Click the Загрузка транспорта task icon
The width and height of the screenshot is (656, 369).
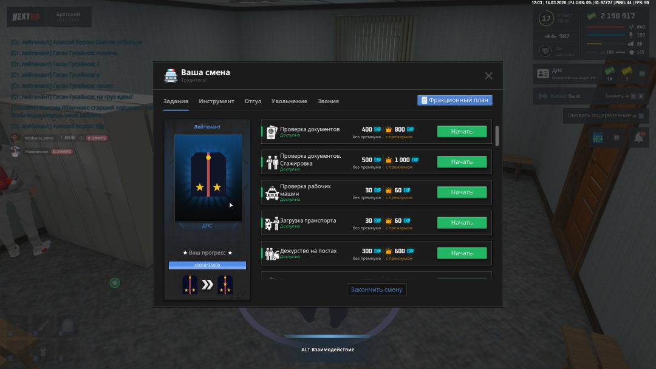tap(272, 223)
